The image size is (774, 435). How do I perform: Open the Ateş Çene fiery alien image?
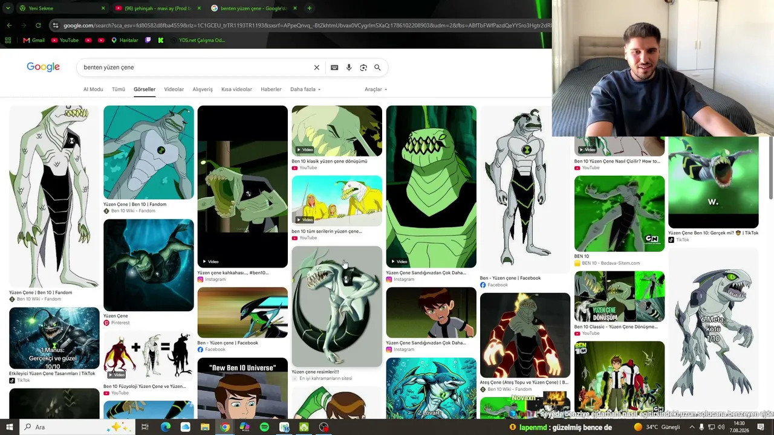(525, 335)
